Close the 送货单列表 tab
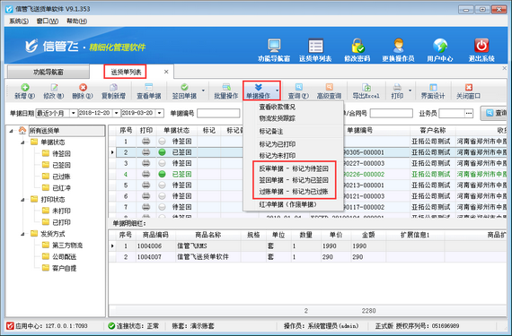The image size is (512, 336). 166,72
